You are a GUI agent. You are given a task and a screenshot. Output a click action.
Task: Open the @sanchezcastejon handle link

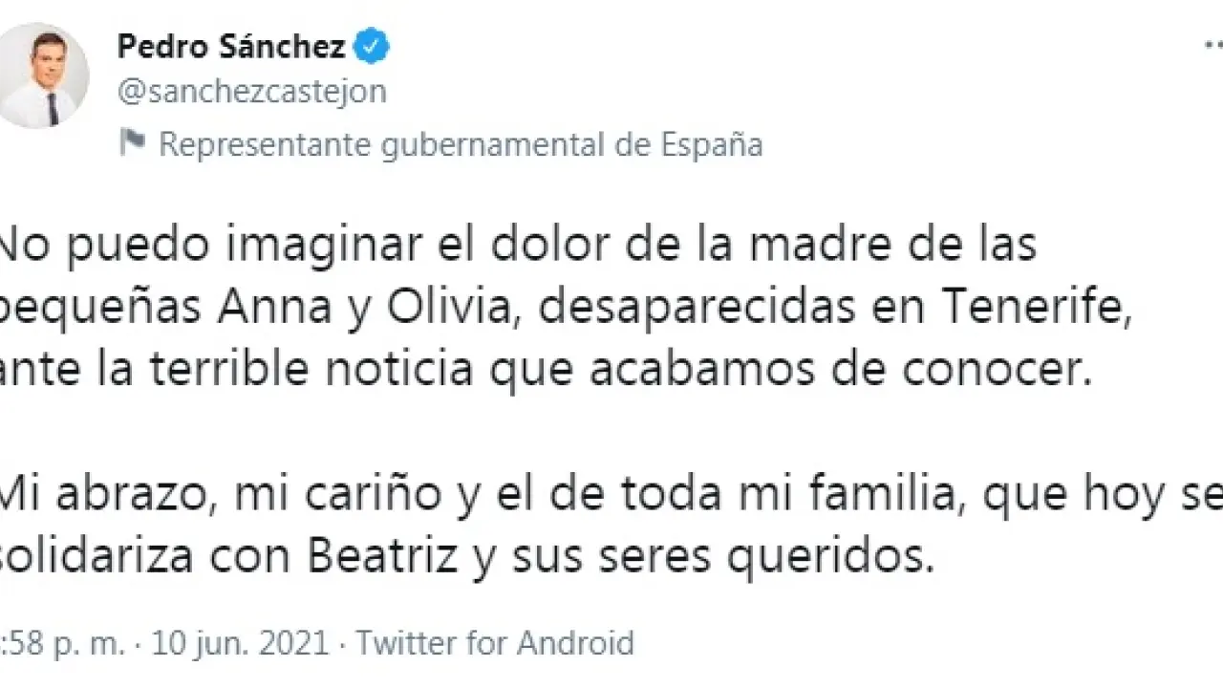[x=251, y=92]
